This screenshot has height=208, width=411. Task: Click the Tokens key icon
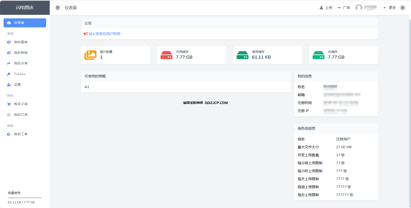pos(9,74)
